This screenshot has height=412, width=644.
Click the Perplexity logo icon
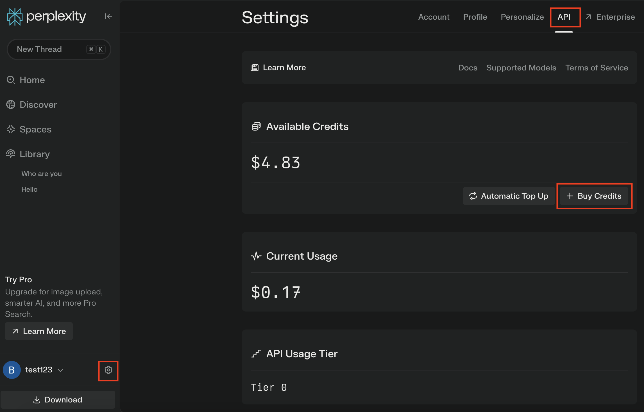(x=15, y=17)
